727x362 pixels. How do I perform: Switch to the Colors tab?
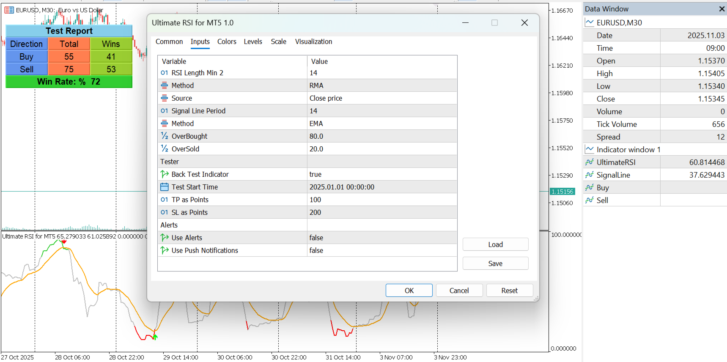click(227, 41)
